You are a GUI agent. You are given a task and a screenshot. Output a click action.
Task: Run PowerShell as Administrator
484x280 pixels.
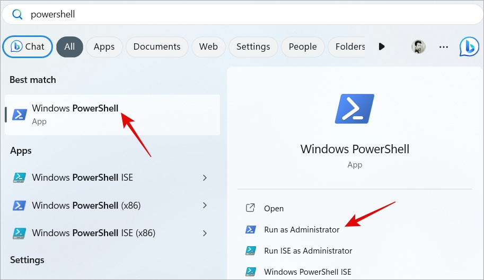(x=302, y=230)
